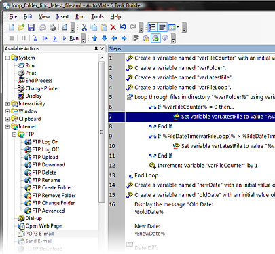The image size is (275, 254).
Task: Toggle the Available Actions pin
Action: coord(96,48)
